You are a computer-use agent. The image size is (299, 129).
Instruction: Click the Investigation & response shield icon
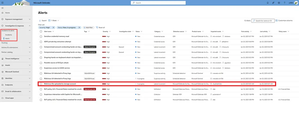tap(2, 26)
